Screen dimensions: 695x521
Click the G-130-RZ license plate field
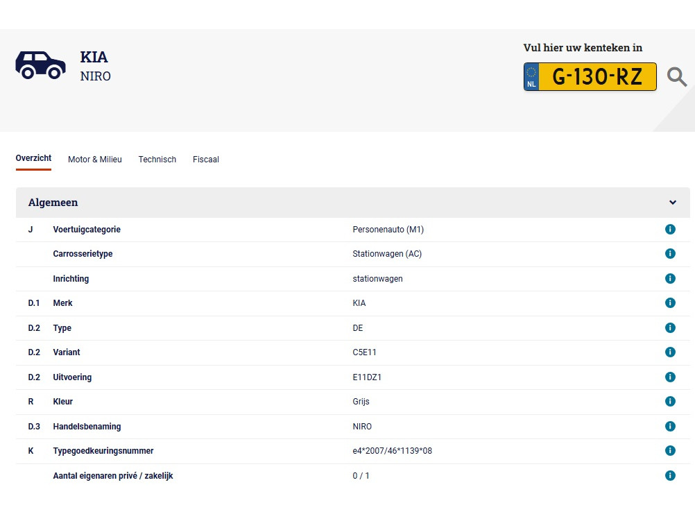tap(590, 77)
